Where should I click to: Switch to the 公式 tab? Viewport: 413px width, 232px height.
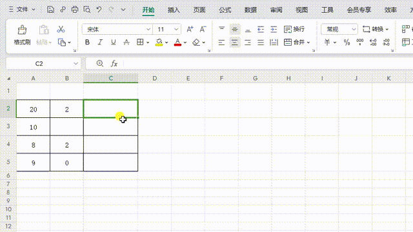click(225, 10)
